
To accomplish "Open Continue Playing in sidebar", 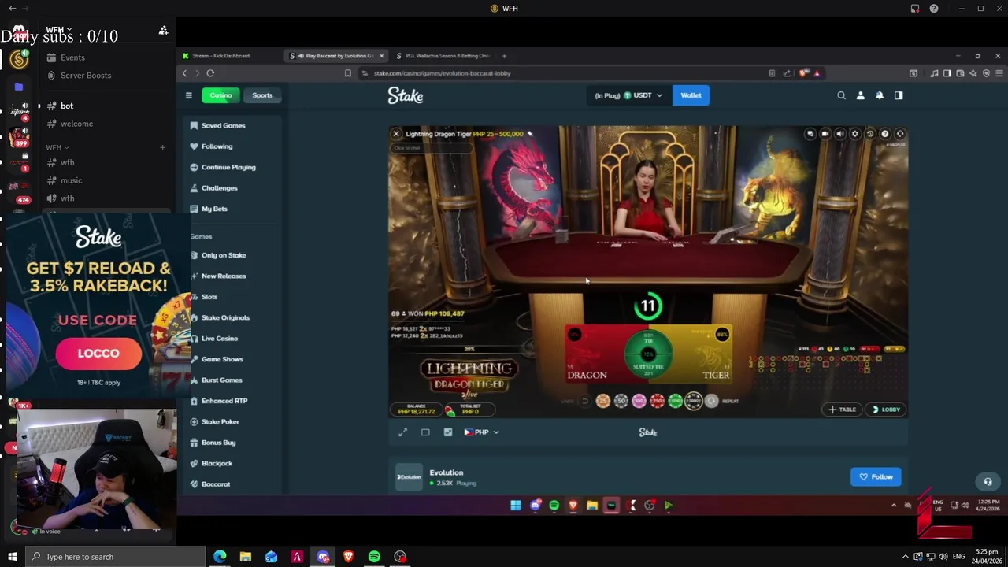I will click(x=228, y=167).
